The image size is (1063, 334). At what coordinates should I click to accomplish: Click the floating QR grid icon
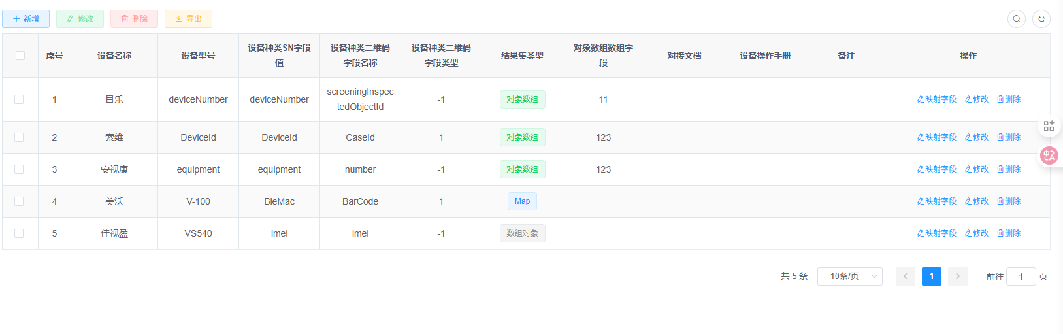click(x=1049, y=126)
